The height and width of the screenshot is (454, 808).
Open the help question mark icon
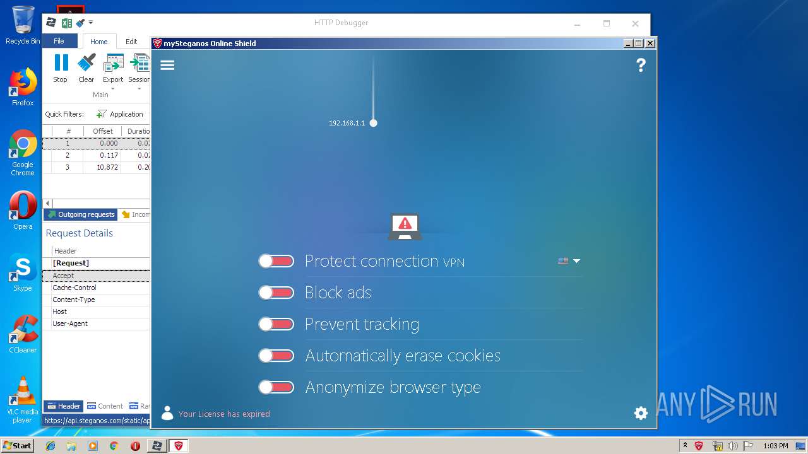click(641, 65)
